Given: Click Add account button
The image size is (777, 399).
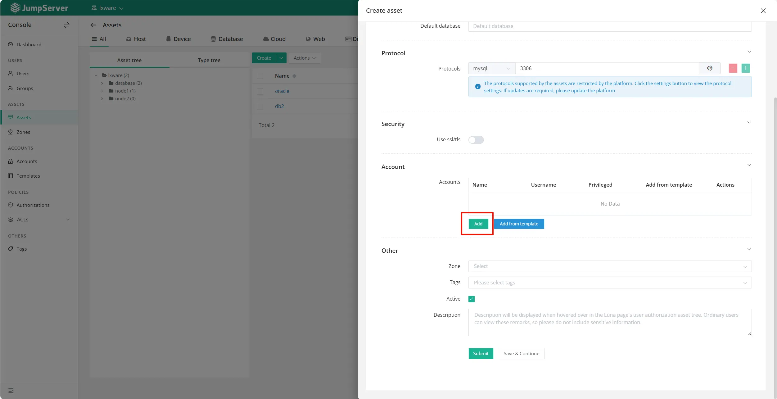Looking at the screenshot, I should point(478,224).
